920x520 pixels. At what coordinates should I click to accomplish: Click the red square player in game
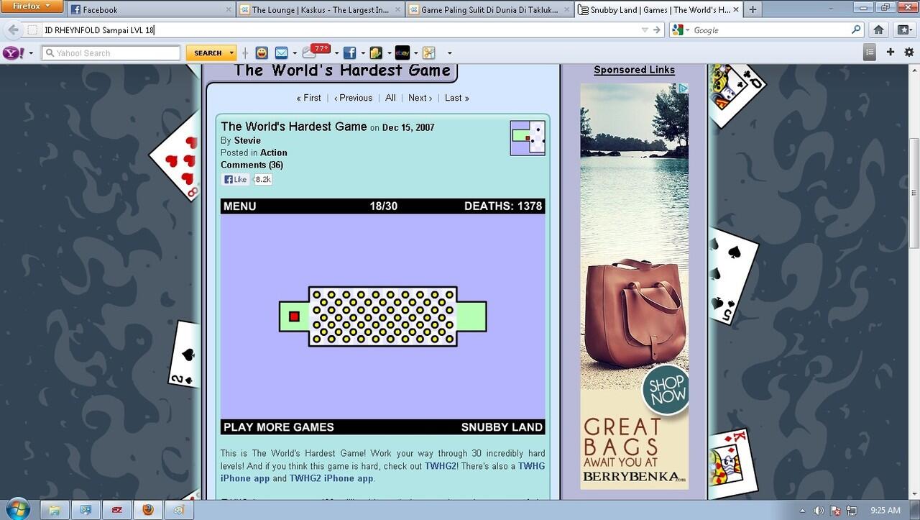tap(294, 316)
